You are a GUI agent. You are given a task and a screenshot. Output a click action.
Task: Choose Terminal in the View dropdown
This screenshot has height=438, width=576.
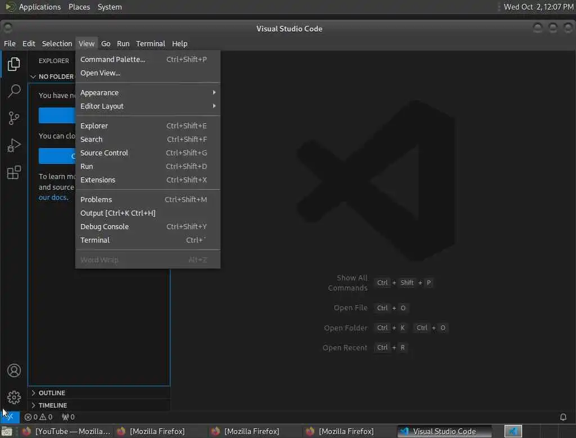tap(148, 240)
